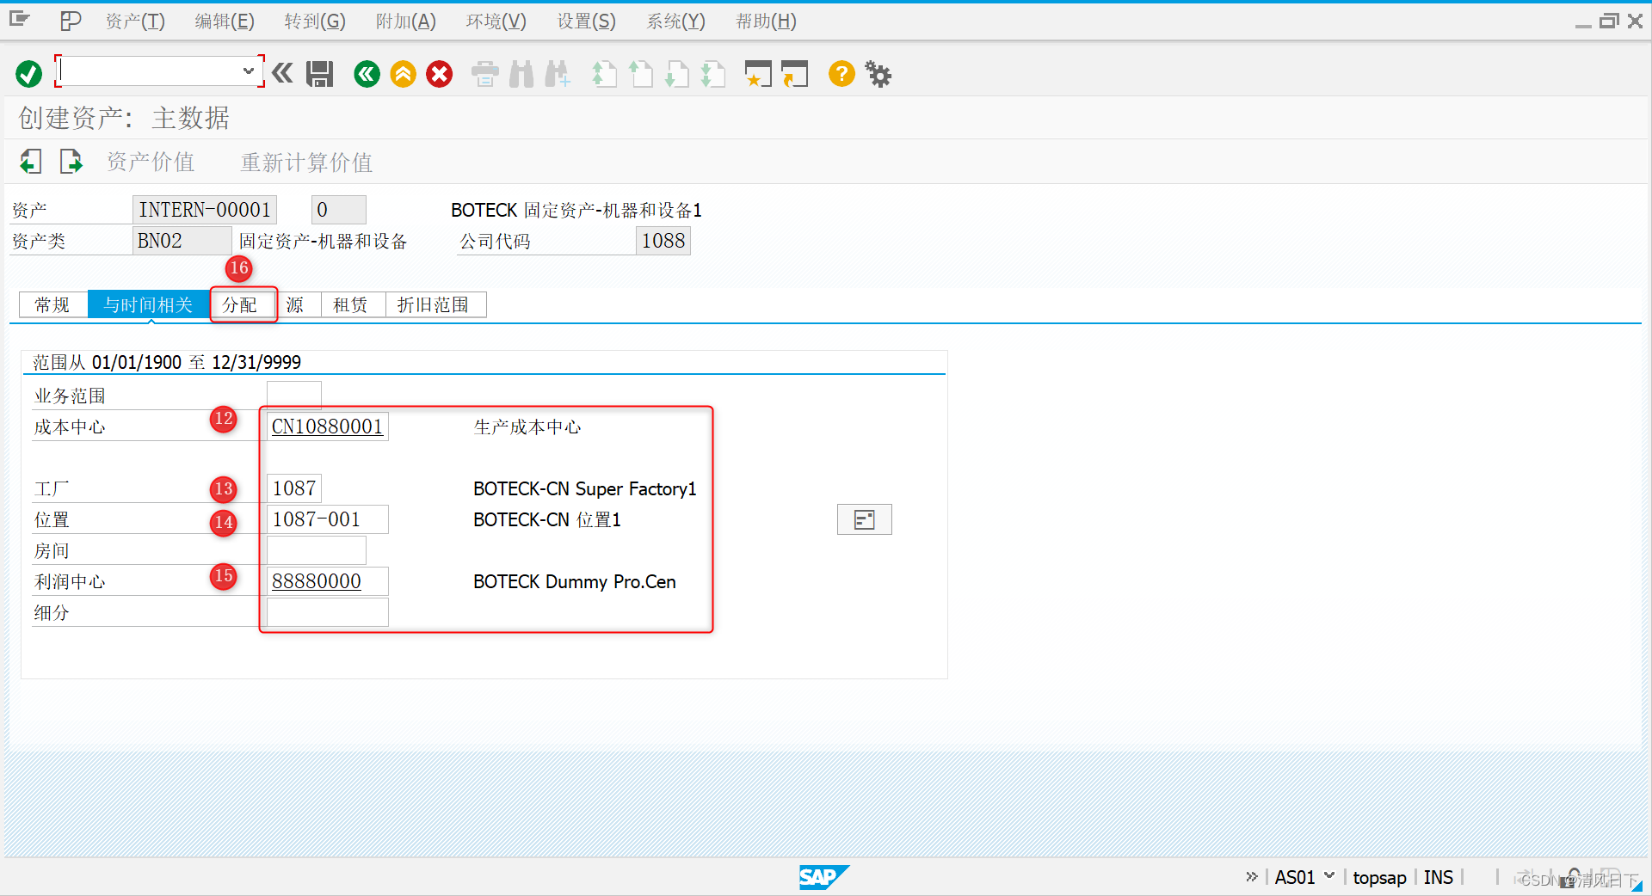Click the yellow Exit up-arrow icon
This screenshot has width=1652, height=896.
pos(403,74)
